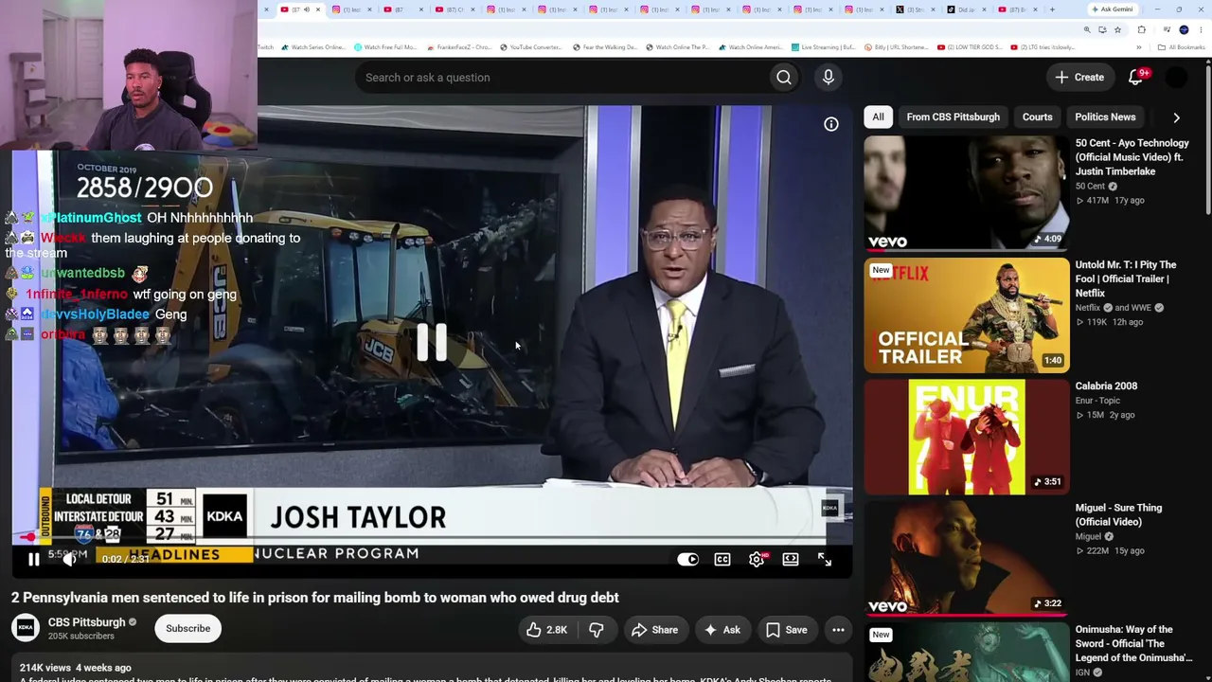
Task: Enter fullscreen mode on the video
Action: (825, 560)
